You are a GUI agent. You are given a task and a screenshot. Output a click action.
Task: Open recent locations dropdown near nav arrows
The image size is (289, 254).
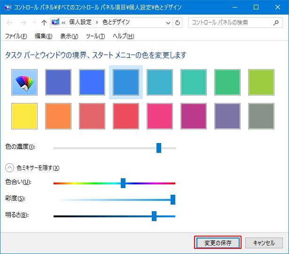click(x=33, y=23)
